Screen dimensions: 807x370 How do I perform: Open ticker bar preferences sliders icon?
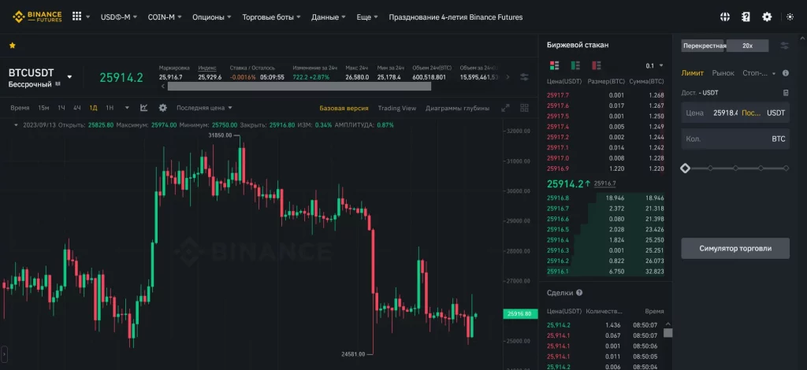tap(524, 77)
